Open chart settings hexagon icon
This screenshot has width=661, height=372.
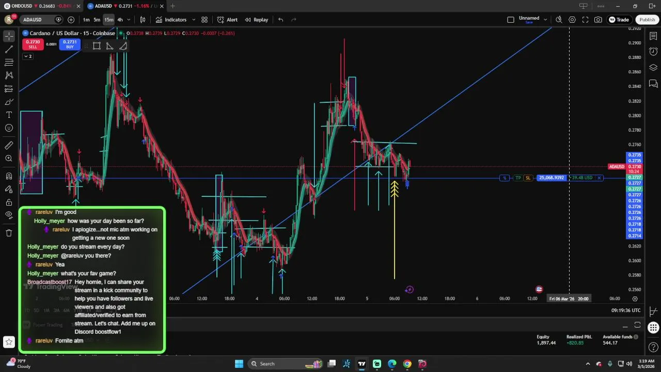[x=572, y=20]
